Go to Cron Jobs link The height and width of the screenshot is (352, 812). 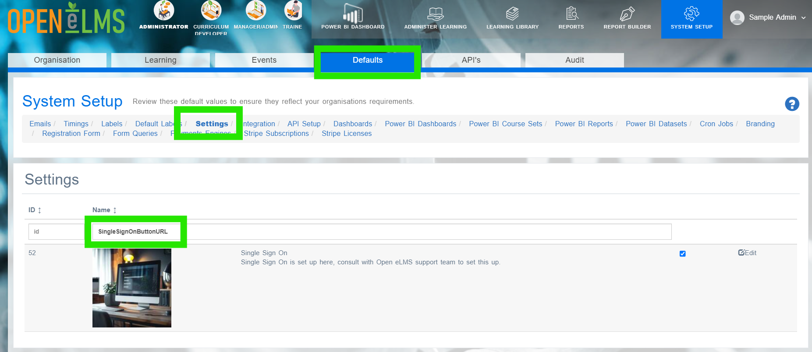point(716,124)
